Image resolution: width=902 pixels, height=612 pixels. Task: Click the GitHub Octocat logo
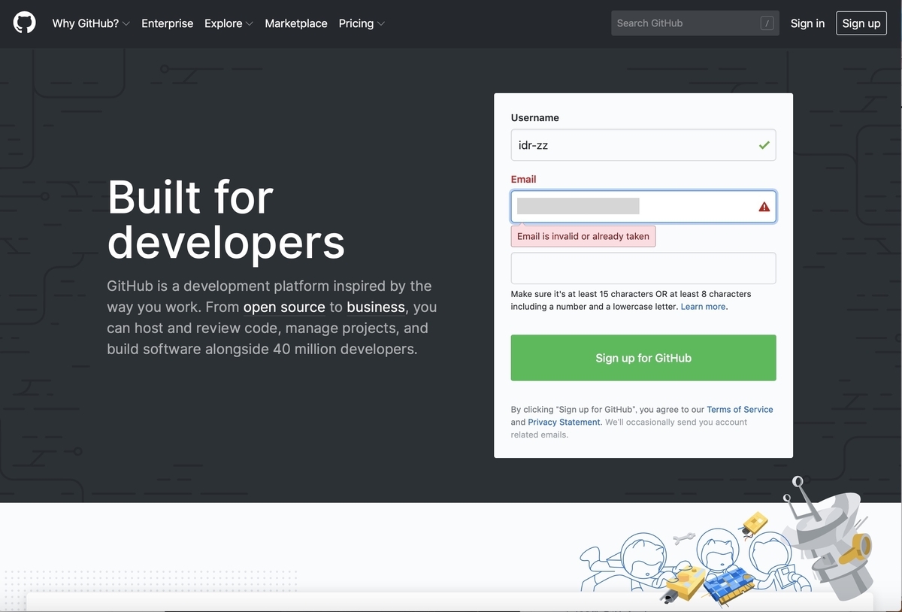pyautogui.click(x=24, y=23)
